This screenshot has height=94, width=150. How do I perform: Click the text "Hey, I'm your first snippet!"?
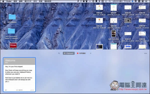[x=14, y=67]
